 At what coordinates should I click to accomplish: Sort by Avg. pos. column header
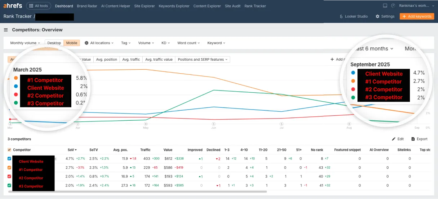click(x=120, y=150)
